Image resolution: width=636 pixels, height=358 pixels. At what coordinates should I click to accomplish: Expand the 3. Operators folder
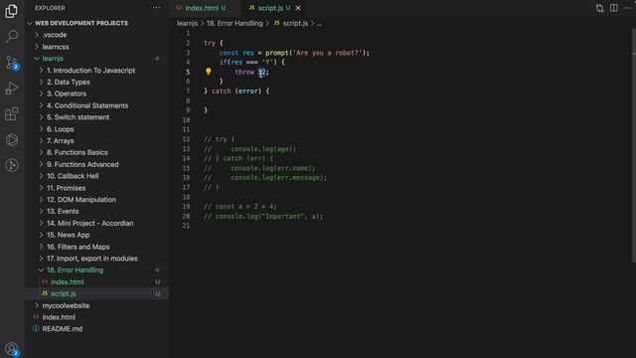point(67,93)
